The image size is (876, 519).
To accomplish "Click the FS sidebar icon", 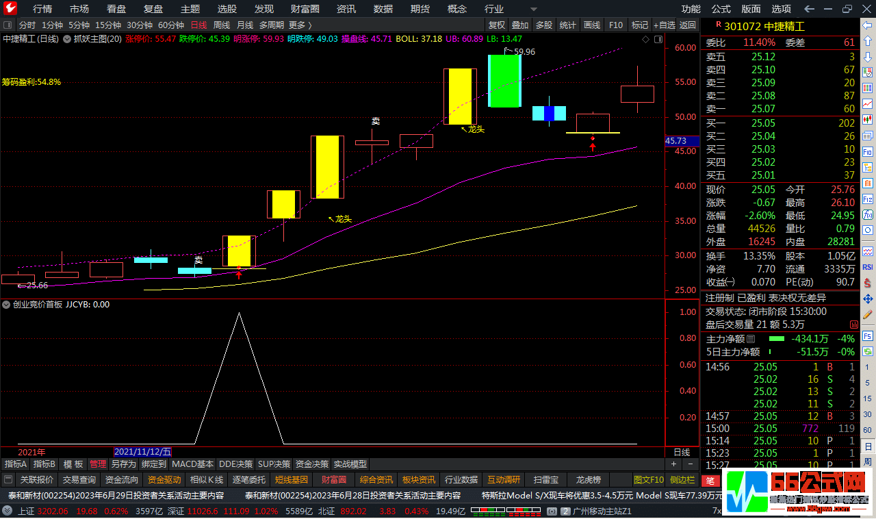I will pyautogui.click(x=868, y=336).
